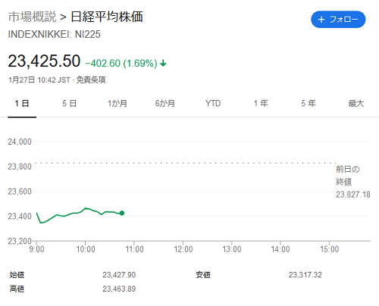The image size is (379, 306).
Task: Click the plus icon in the follow button
Action: [x=321, y=20]
